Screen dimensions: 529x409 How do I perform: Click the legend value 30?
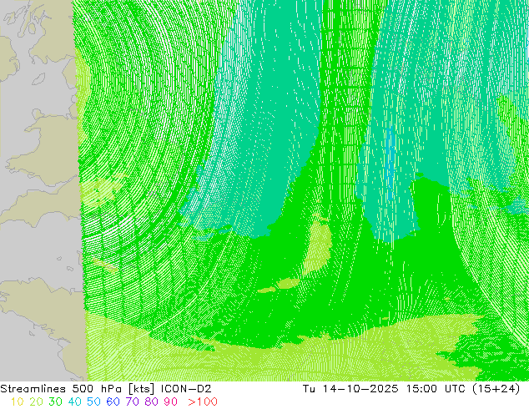pos(55,401)
